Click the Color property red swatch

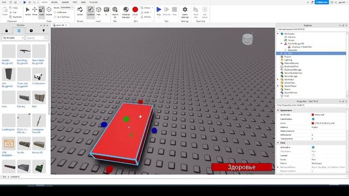(313, 123)
